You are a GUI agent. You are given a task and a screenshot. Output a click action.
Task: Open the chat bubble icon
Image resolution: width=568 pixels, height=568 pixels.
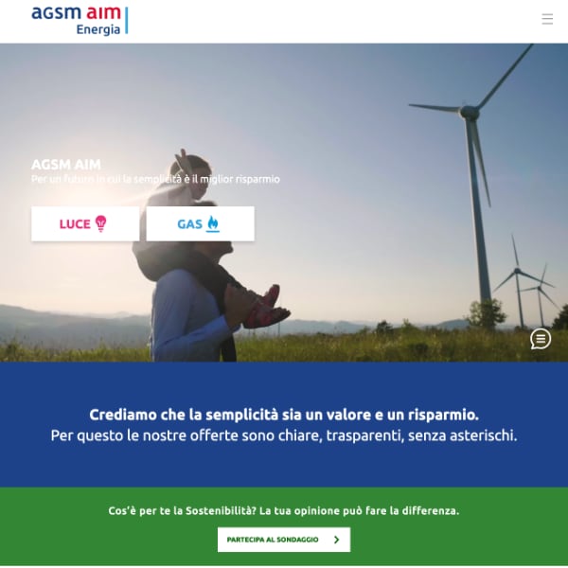pyautogui.click(x=541, y=339)
